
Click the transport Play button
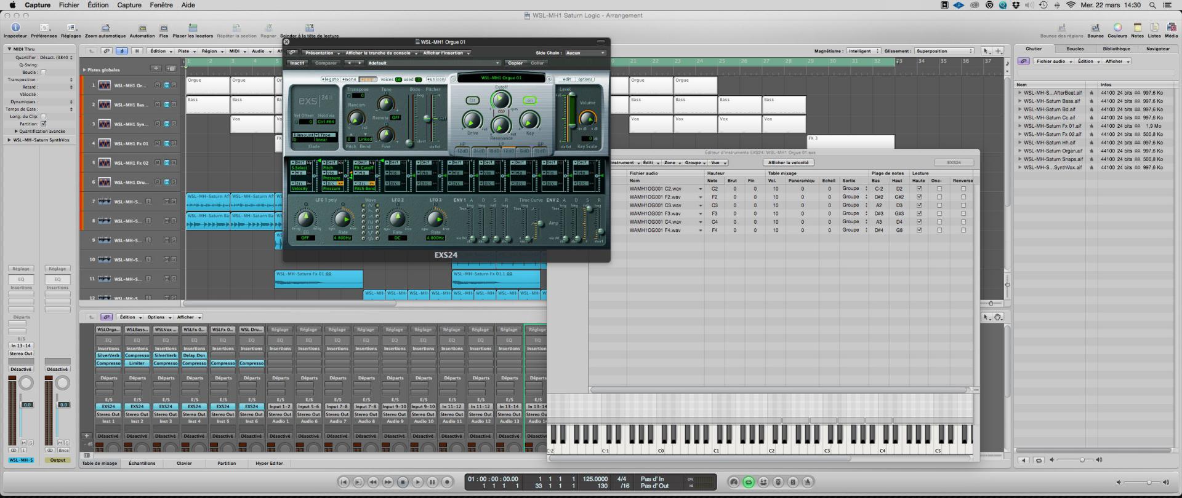point(417,482)
